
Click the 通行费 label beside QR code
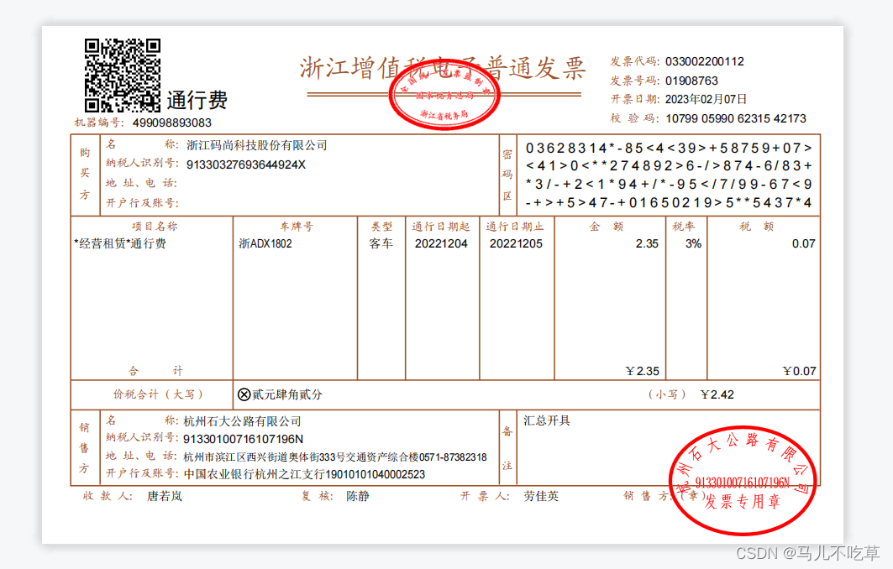(x=197, y=100)
